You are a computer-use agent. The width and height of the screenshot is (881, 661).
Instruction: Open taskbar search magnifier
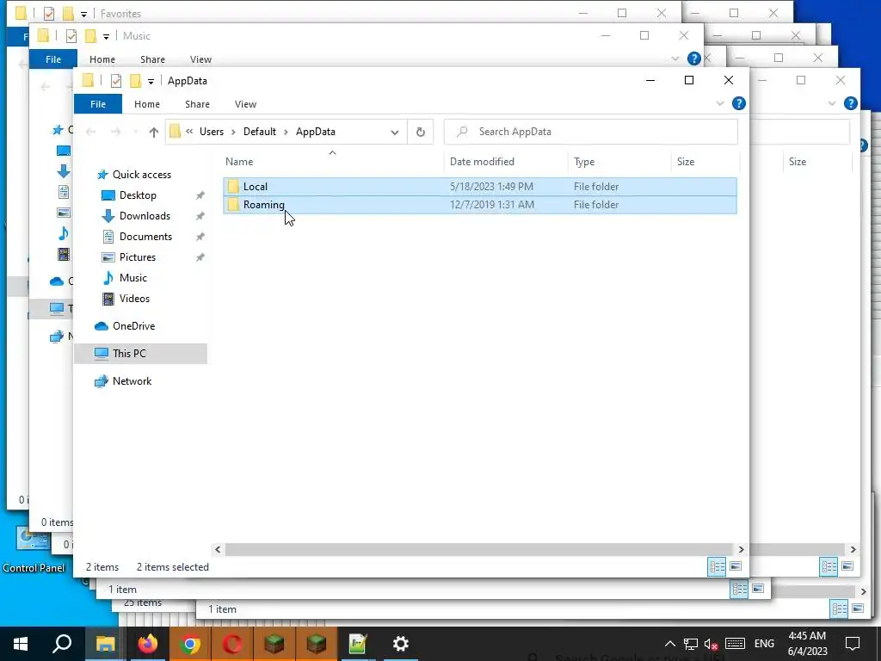[x=62, y=644]
